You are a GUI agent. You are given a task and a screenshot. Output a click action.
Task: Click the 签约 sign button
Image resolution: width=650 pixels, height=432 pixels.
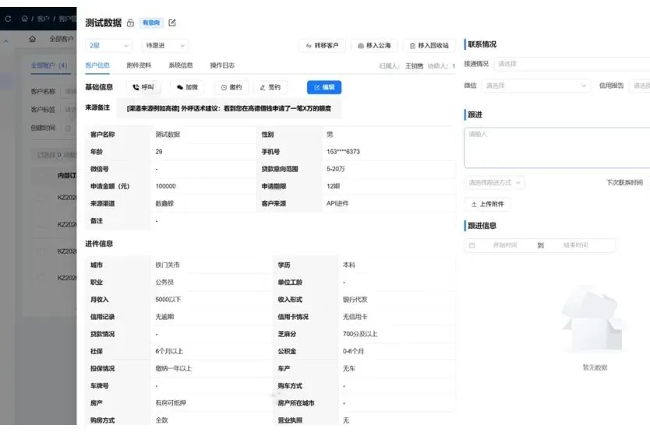point(270,87)
